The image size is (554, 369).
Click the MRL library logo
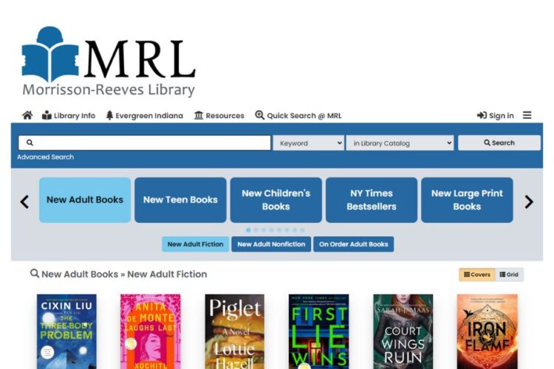point(109,63)
